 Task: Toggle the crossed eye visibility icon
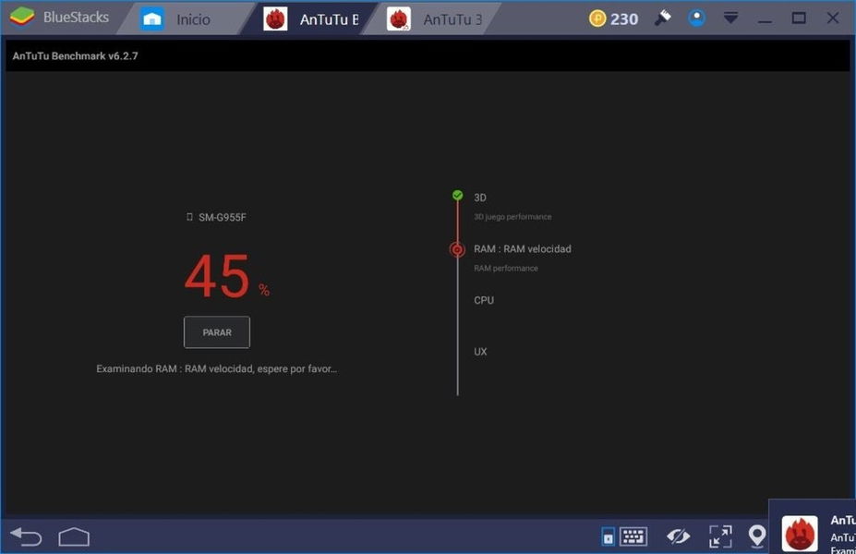678,536
